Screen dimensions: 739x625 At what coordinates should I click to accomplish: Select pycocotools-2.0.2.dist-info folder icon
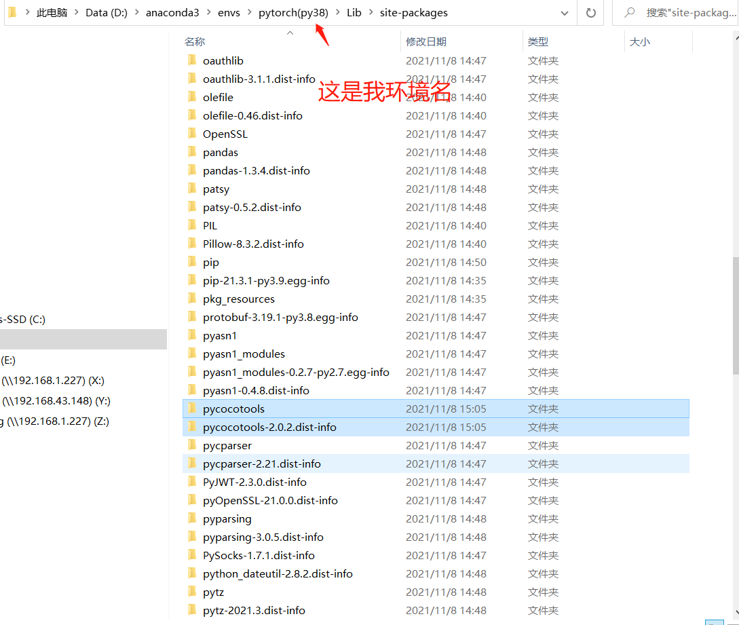[x=192, y=427]
